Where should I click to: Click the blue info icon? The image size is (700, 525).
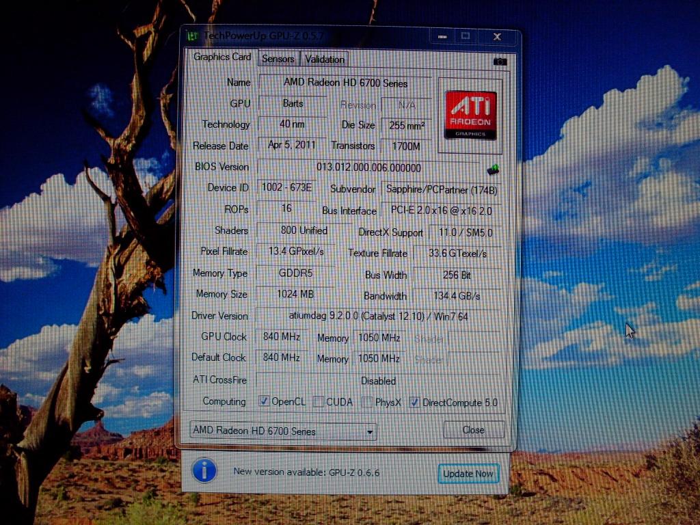click(x=204, y=470)
